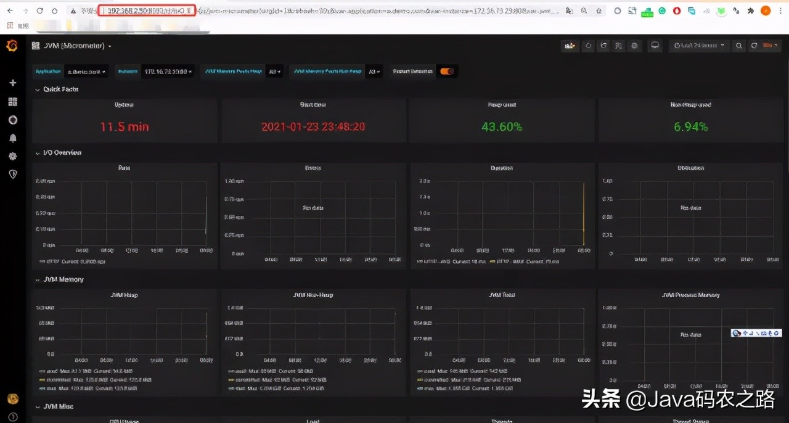Click the Add panel toolbar icon

(x=570, y=46)
